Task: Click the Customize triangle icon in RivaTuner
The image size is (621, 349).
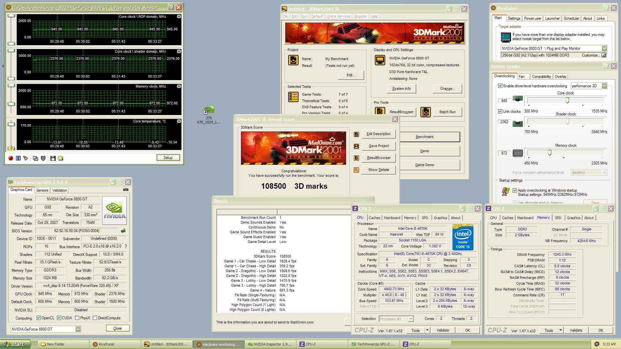Action: [604, 55]
